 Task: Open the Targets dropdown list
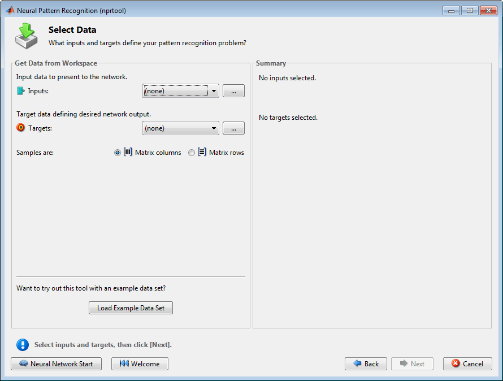pos(181,128)
